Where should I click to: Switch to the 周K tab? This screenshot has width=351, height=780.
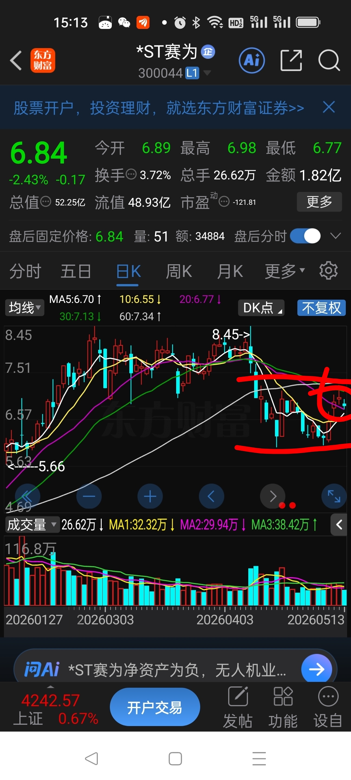tap(179, 271)
